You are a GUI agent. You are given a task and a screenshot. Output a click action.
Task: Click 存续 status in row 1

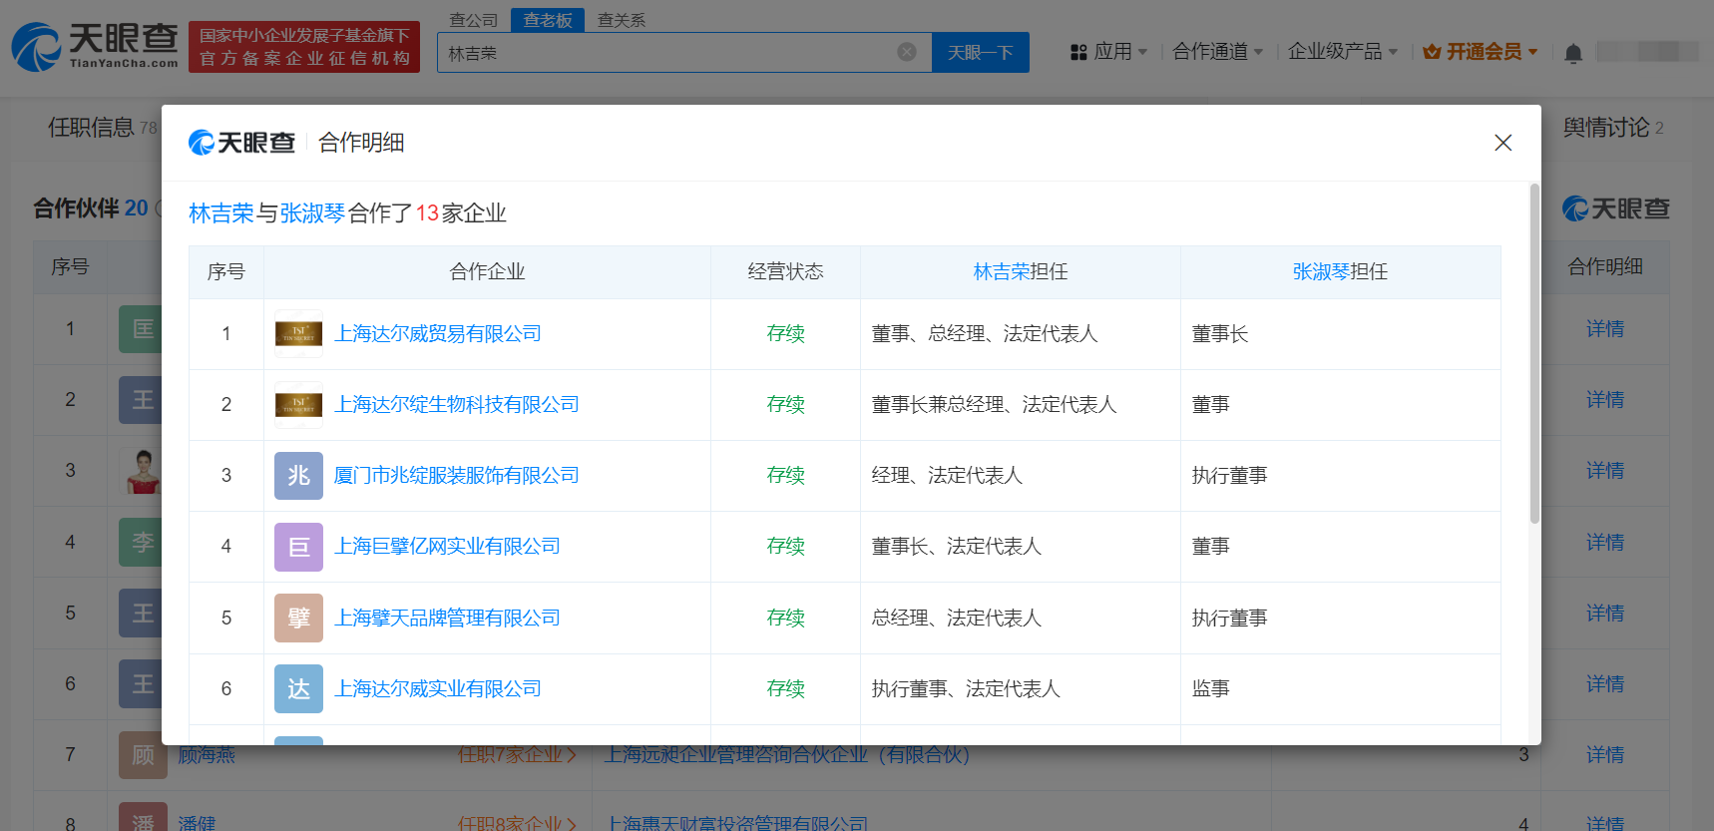785,334
